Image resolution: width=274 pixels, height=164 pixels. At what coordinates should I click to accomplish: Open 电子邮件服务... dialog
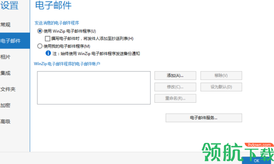204,118
